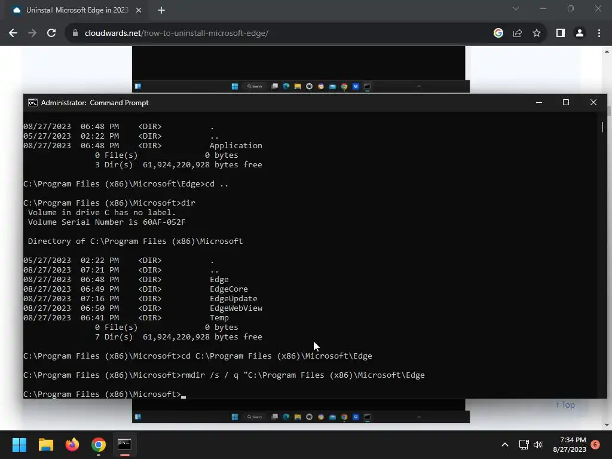This screenshot has height=459, width=612.
Task: Click the rmdir /s command line
Action: coord(224,375)
